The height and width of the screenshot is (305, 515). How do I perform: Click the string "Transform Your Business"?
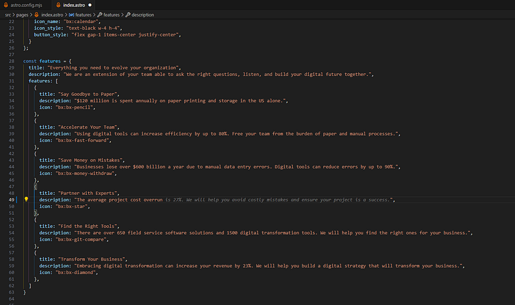[93, 259]
